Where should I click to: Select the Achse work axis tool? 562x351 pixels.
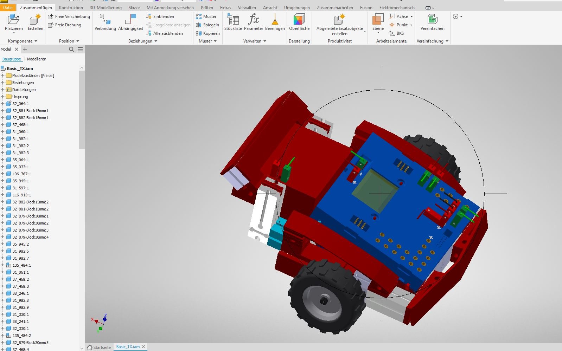point(399,17)
